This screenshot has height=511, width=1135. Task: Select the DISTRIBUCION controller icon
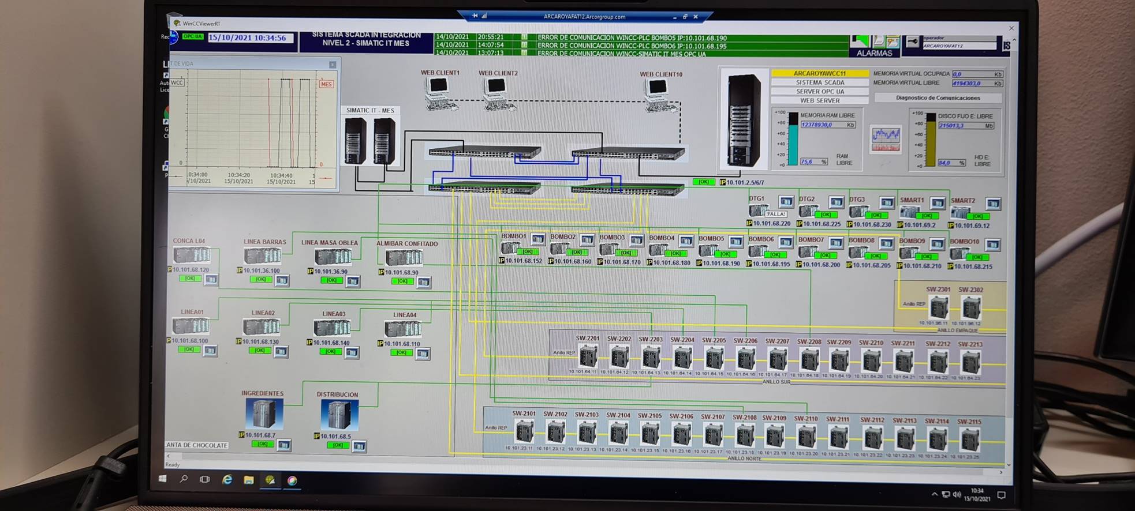click(339, 415)
